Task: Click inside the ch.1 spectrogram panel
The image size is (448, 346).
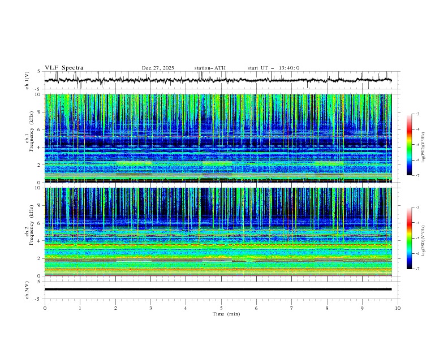Action: point(218,138)
